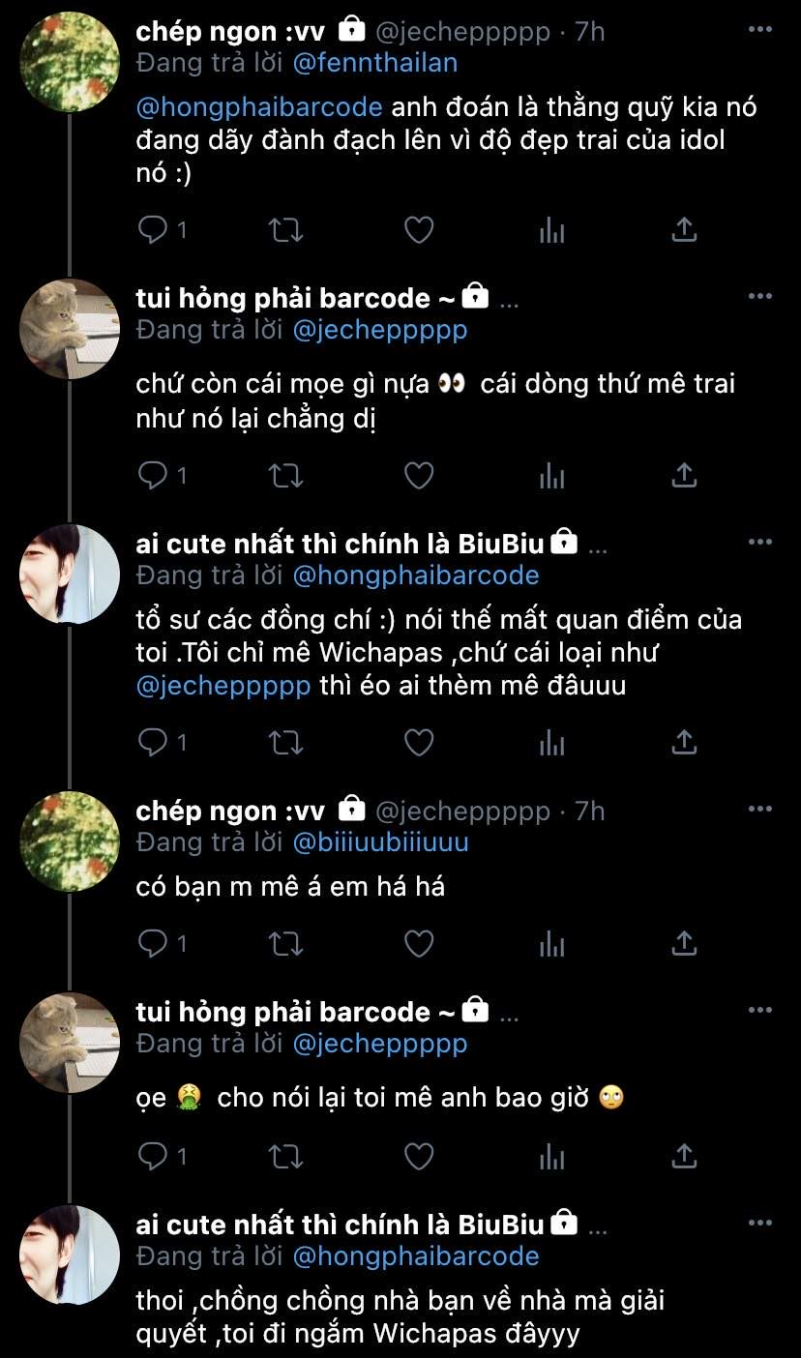Open the @jecheppppp mention inside BiuBiu's tweet
The width and height of the screenshot is (801, 1358).
pos(223,686)
